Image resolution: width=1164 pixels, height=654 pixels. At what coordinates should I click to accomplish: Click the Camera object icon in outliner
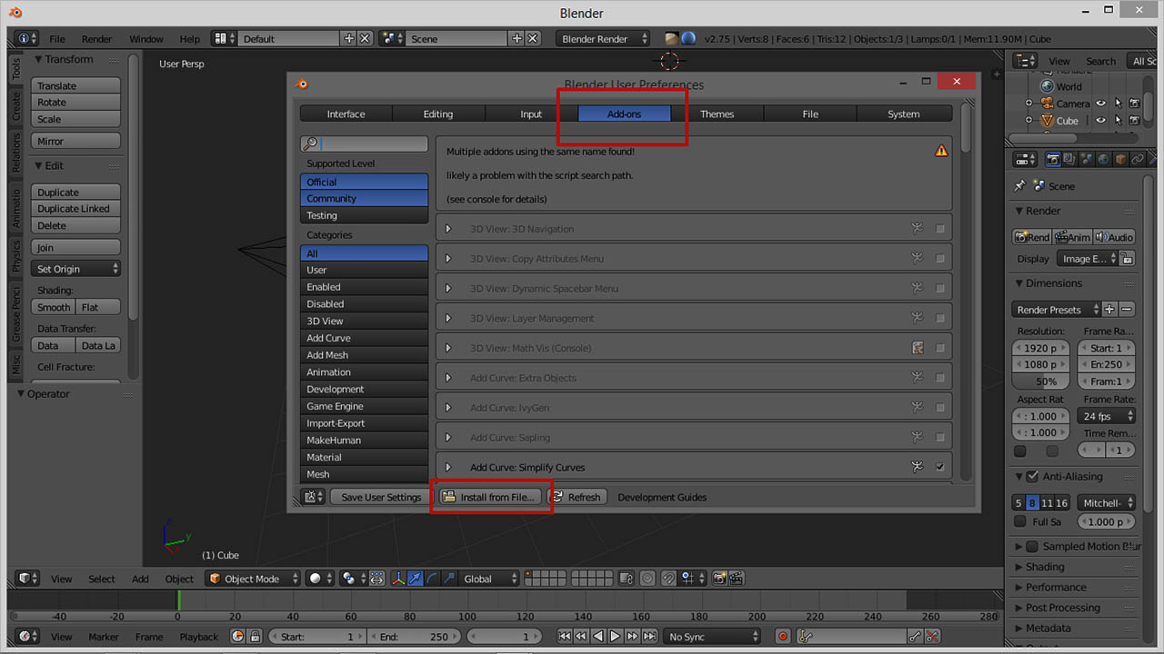(x=1047, y=104)
